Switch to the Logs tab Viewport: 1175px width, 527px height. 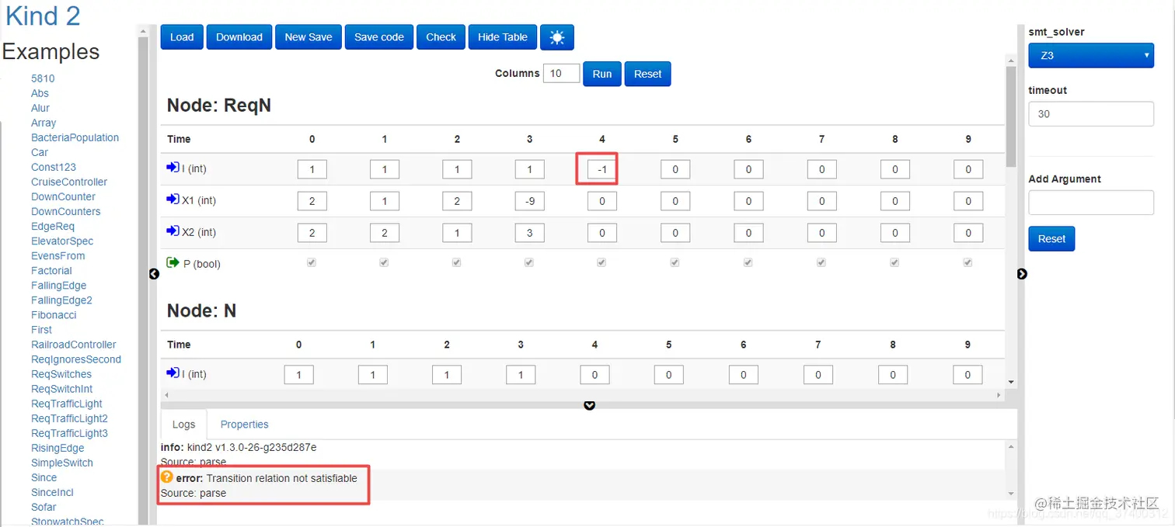184,425
